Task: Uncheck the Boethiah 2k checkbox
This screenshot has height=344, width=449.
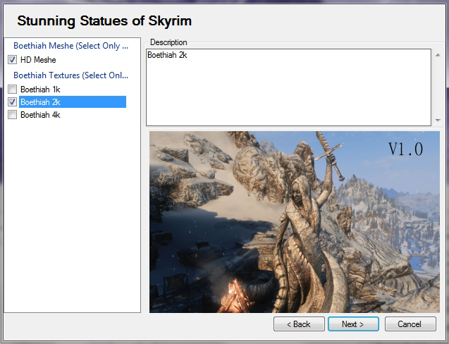Action: [x=12, y=102]
